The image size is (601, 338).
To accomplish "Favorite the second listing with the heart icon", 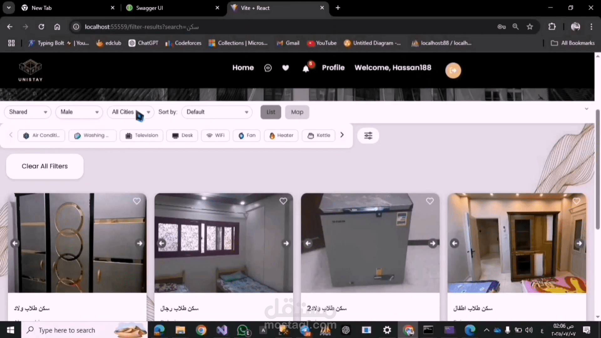I will pos(283,201).
